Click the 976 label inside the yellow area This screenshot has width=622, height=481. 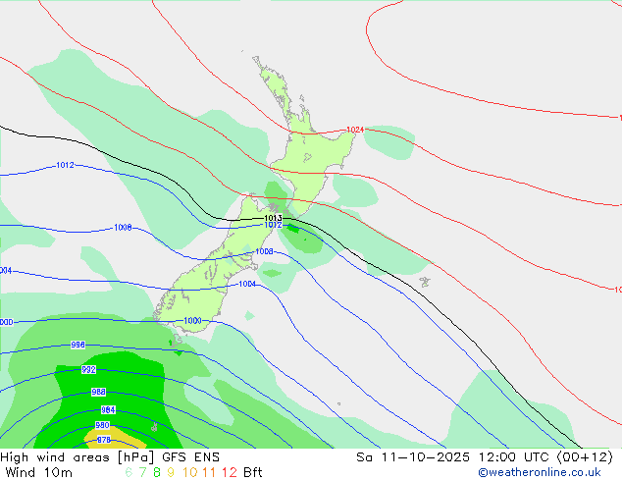point(104,440)
